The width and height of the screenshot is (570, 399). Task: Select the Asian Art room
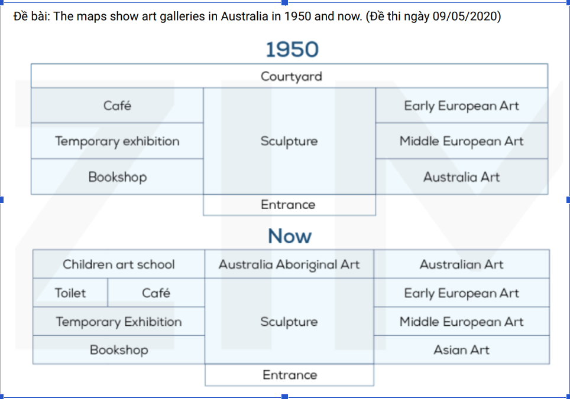462,349
